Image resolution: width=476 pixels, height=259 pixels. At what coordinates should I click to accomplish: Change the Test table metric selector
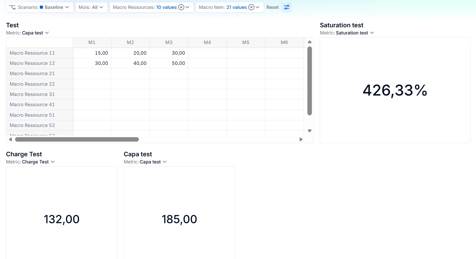click(x=36, y=33)
